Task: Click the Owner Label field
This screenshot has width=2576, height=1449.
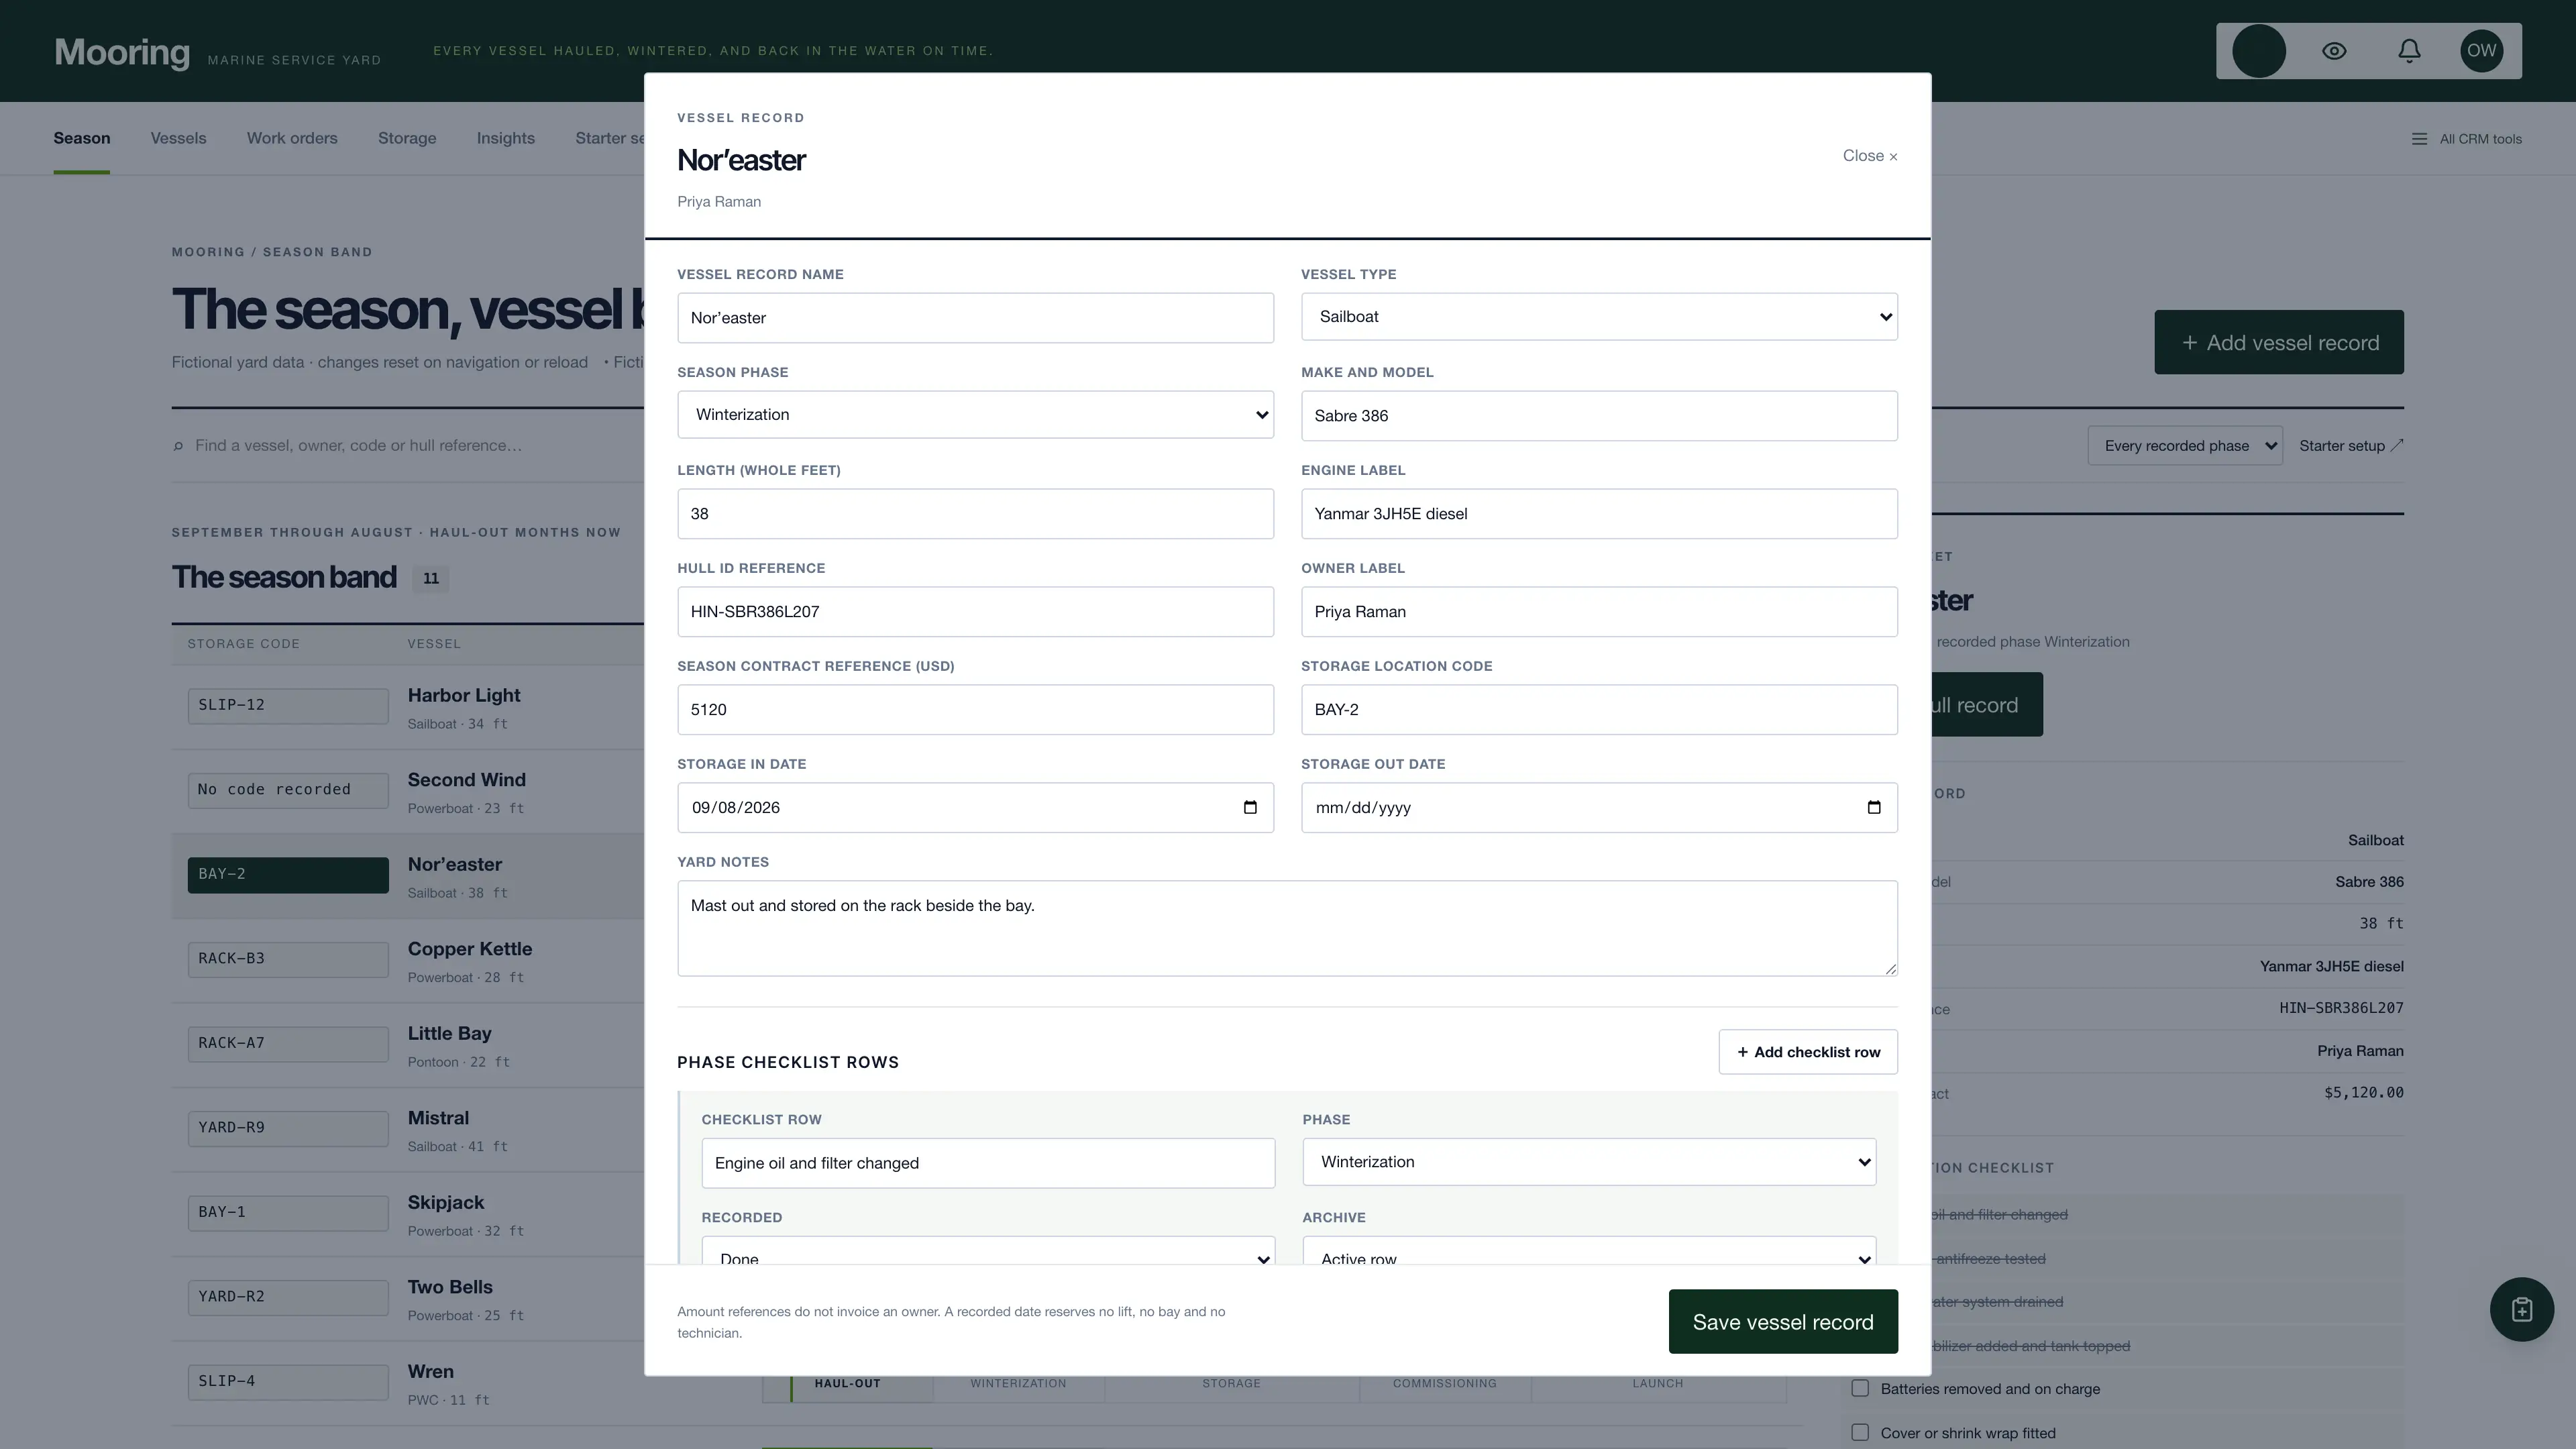Action: 1599,612
